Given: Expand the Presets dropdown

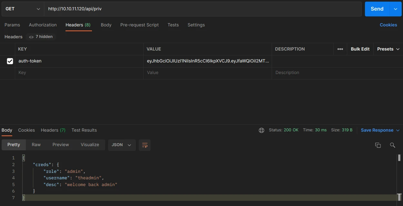Looking at the screenshot, I should pos(388,49).
